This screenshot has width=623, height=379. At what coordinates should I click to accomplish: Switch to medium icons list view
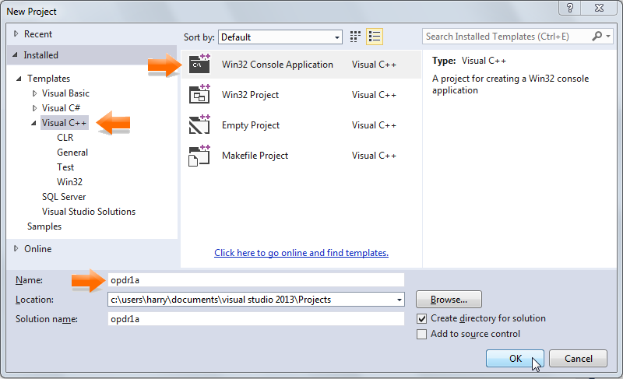coord(375,37)
